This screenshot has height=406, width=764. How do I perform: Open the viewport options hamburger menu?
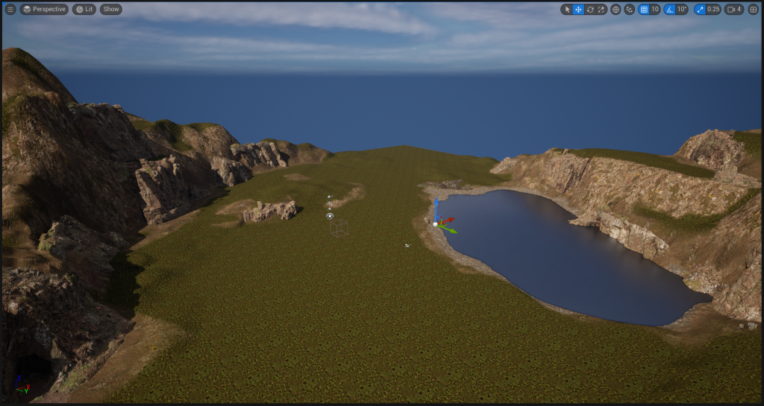click(10, 10)
